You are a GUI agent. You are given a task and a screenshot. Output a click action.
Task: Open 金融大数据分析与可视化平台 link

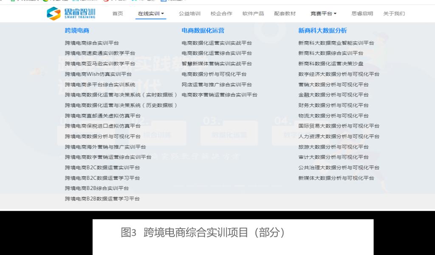(x=333, y=95)
